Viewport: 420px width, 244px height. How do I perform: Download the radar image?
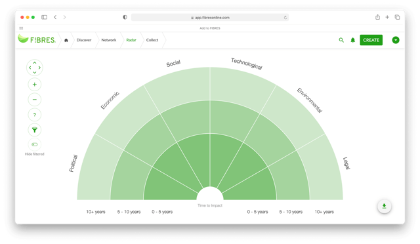point(384,206)
